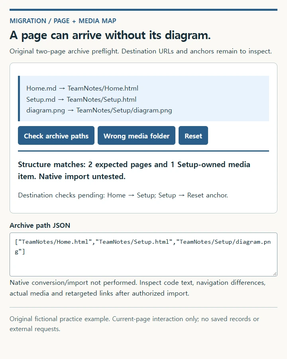Click the 'Archive path JSON' label
Image resolution: width=287 pixels, height=359 pixels.
[40, 225]
